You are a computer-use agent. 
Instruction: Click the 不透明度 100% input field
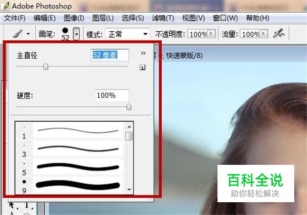click(x=198, y=34)
